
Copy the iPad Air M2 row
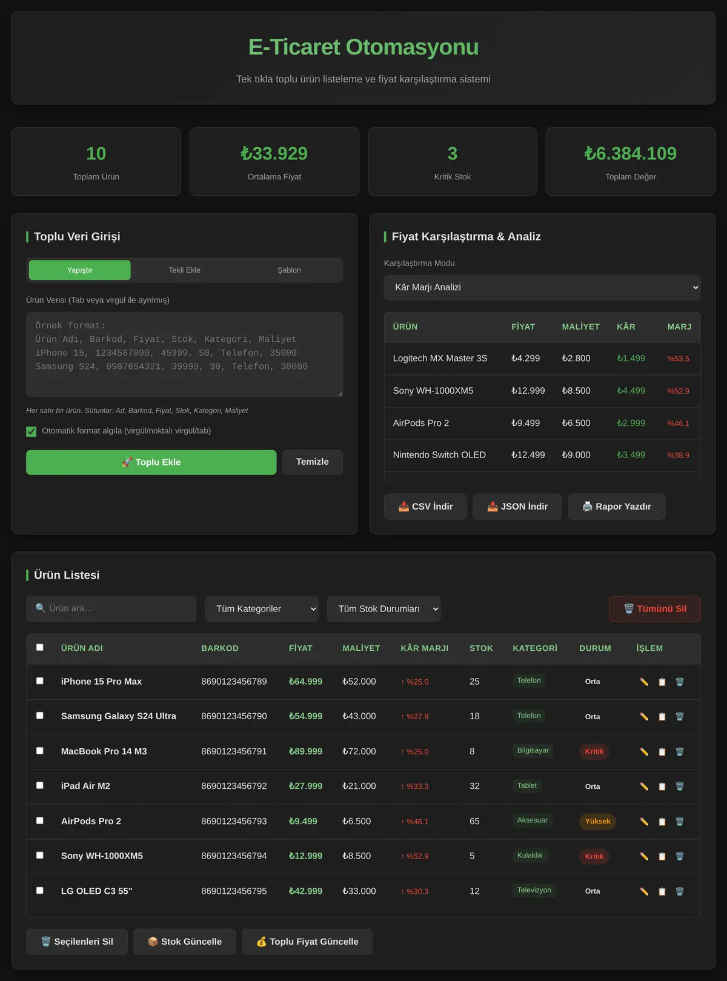click(662, 786)
